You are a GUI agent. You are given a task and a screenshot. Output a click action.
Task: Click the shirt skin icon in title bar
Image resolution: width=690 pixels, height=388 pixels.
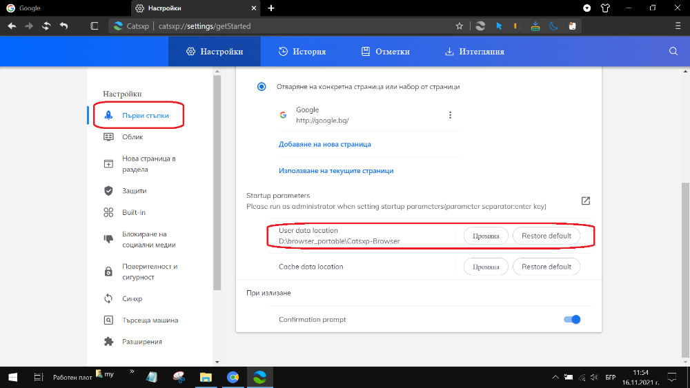(x=605, y=8)
